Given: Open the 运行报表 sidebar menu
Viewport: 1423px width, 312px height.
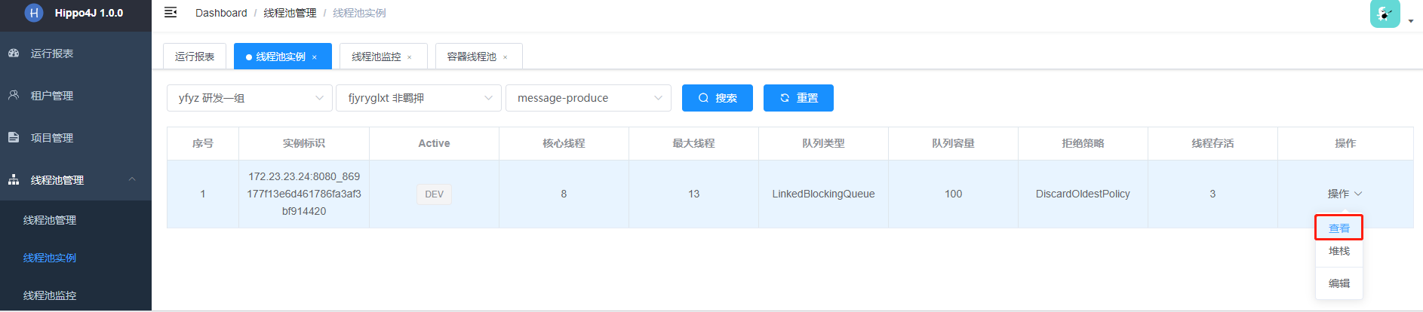Looking at the screenshot, I should tap(75, 54).
